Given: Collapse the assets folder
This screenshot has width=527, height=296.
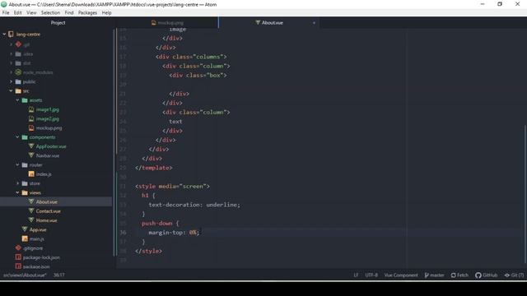Looking at the screenshot, I should coord(17,100).
